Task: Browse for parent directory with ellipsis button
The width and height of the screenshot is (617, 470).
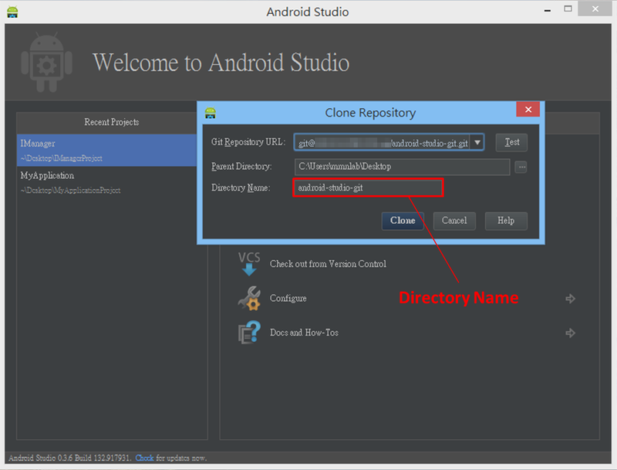Action: tap(521, 167)
